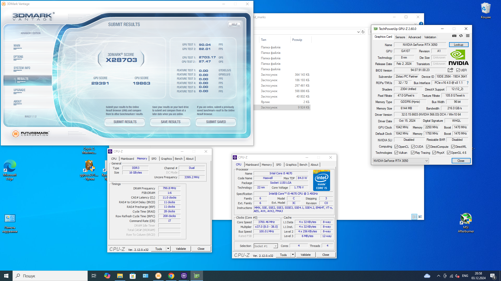Open the Recycle Bin desktop icon
Image resolution: width=501 pixels, height=281 pixels.
486,10
